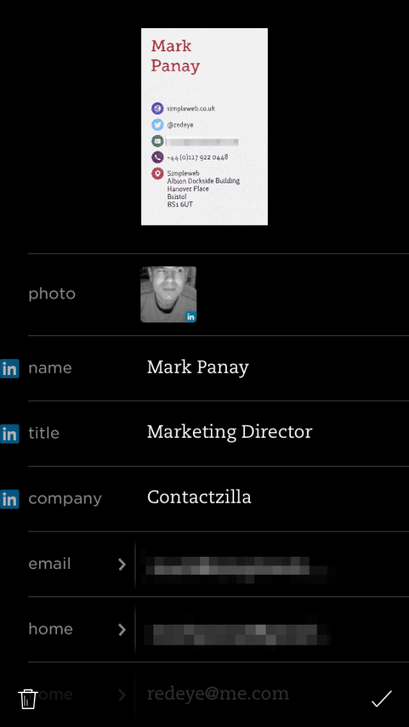
Task: Confirm contact with the checkmark icon
Action: coord(382,698)
